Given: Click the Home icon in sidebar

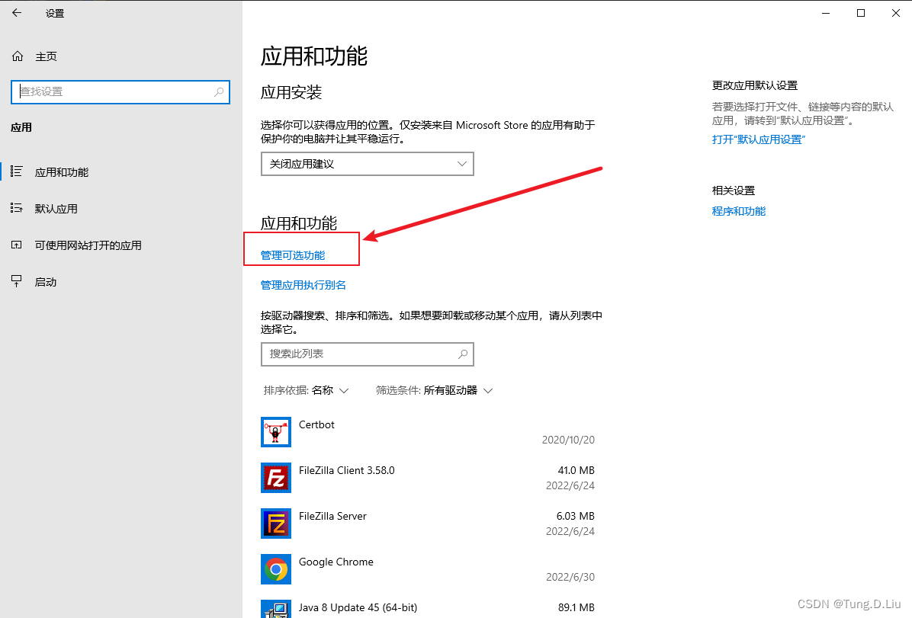Looking at the screenshot, I should (17, 56).
